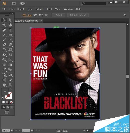This screenshot has height=133, width=130.
Task: Open the Effect menu
Action: click(49, 9)
